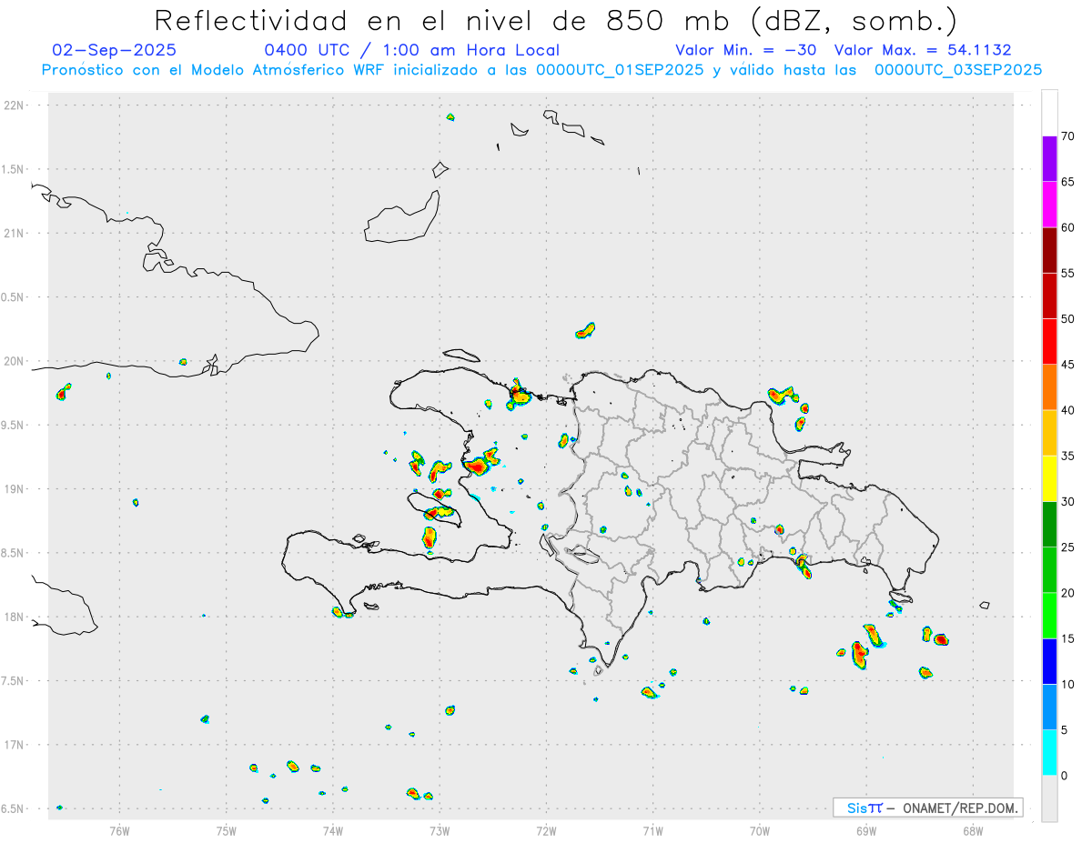Click the "21N" latitude label
The width and height of the screenshot is (1092, 843).
tap(15, 234)
